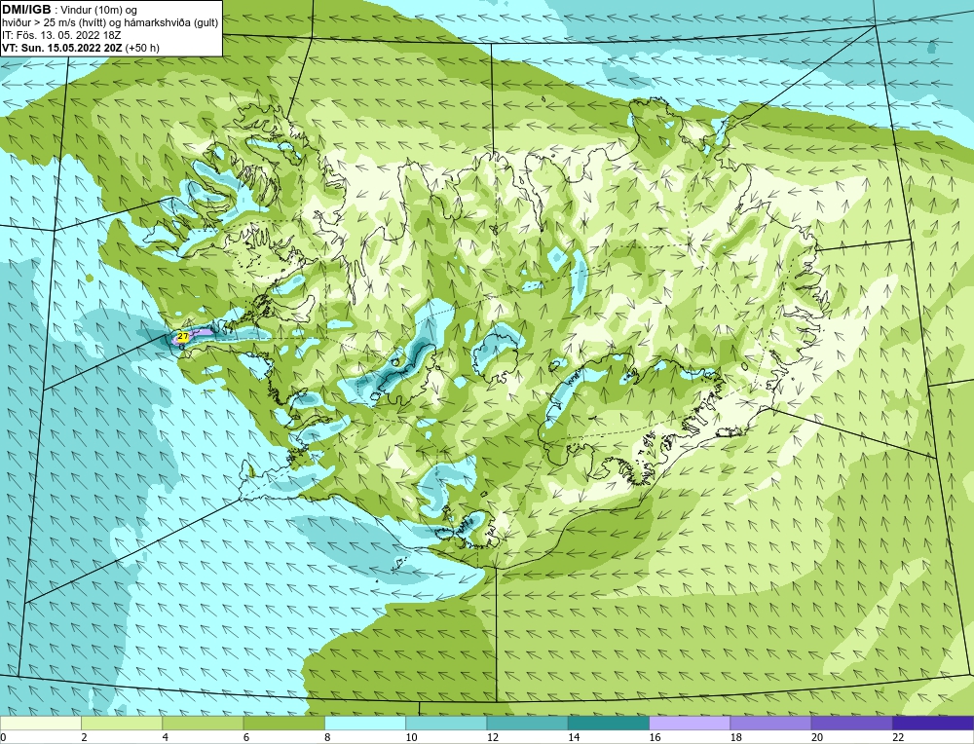Select the 12–14 m/s teal legend swatch
The height and width of the screenshot is (744, 974).
coord(527,723)
